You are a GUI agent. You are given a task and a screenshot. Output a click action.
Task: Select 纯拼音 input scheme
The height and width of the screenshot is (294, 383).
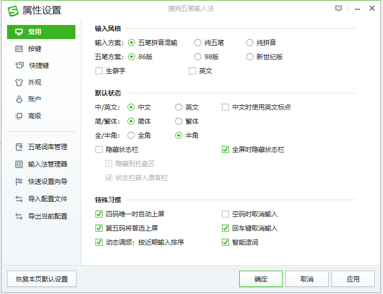point(250,43)
